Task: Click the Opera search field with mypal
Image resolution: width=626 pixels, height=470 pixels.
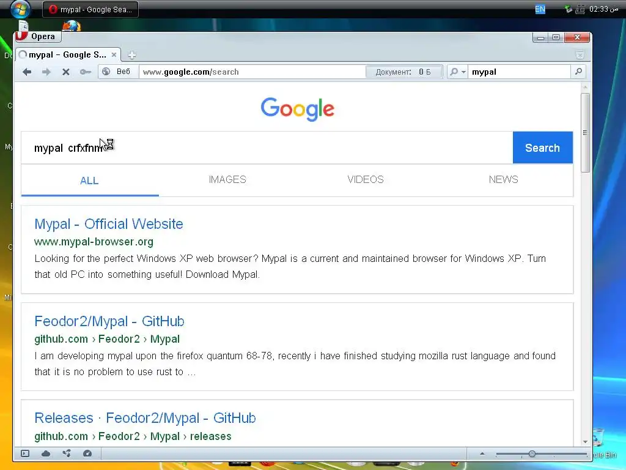Action: click(519, 72)
